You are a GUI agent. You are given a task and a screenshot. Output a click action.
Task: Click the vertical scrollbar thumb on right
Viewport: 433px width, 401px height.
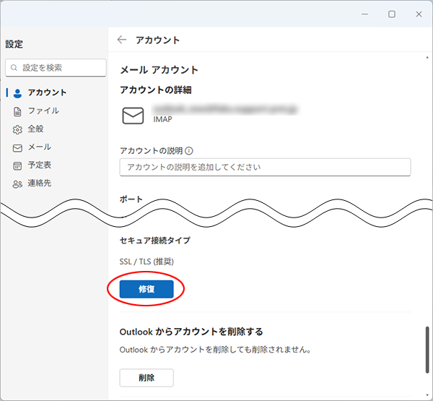pyautogui.click(x=426, y=350)
